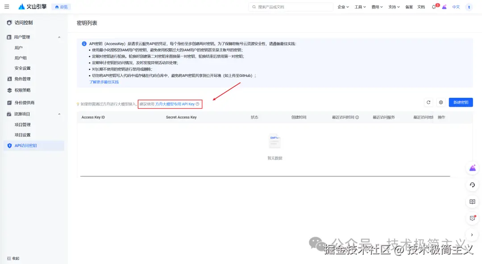Screen dimensions: 482x264
Task: Open the 备案 top menu item
Action: (409, 7)
